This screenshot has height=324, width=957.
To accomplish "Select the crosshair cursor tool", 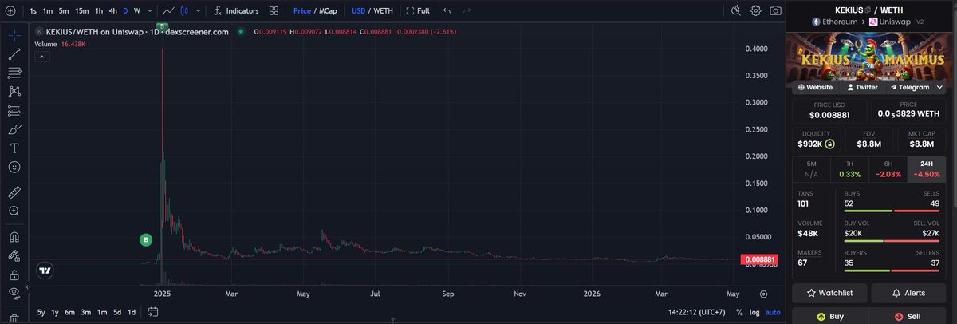I will pos(14,36).
